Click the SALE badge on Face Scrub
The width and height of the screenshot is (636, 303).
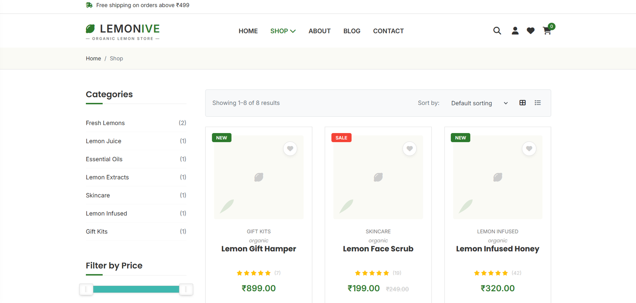(x=341, y=138)
